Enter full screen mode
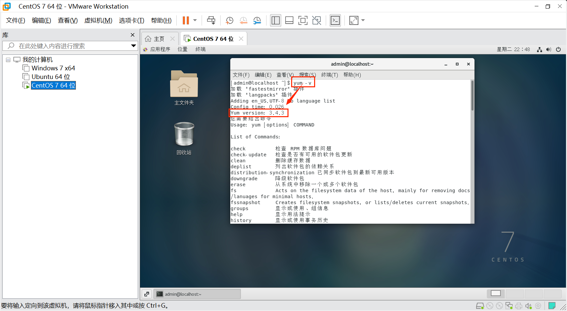The image size is (567, 311). 303,21
